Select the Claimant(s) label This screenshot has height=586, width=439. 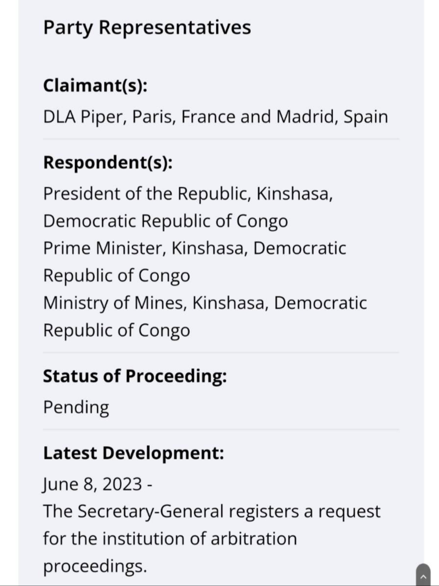[95, 85]
